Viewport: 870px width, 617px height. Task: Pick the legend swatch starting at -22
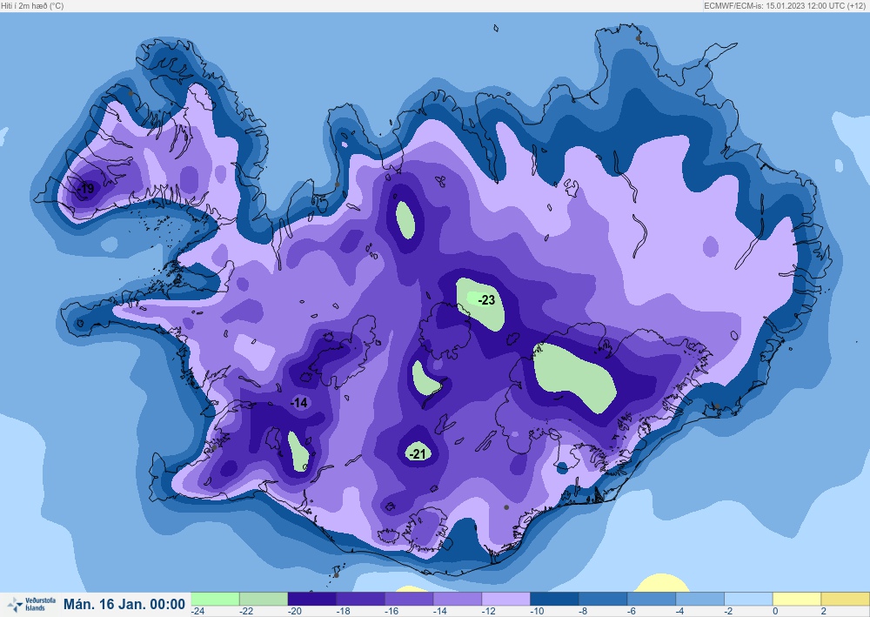[x=264, y=599]
